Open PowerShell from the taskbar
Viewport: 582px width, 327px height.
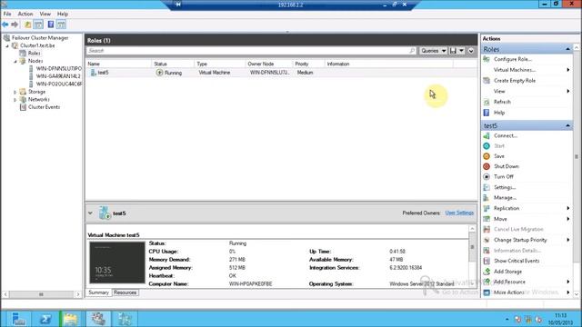coord(45,319)
